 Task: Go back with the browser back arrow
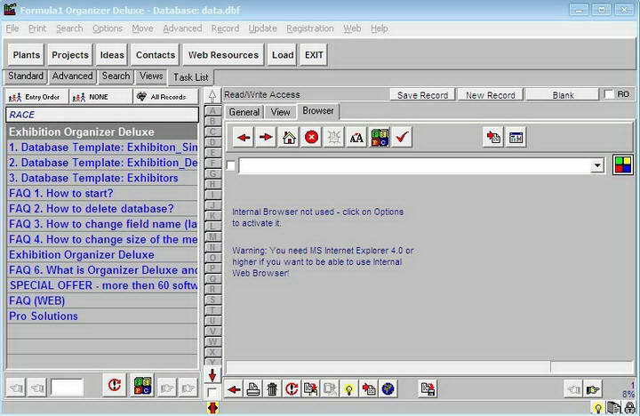[244, 138]
